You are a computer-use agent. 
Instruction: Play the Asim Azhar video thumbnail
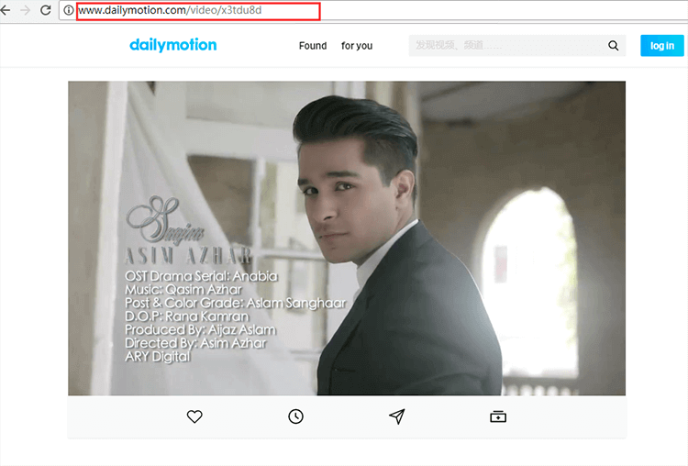pyautogui.click(x=347, y=239)
